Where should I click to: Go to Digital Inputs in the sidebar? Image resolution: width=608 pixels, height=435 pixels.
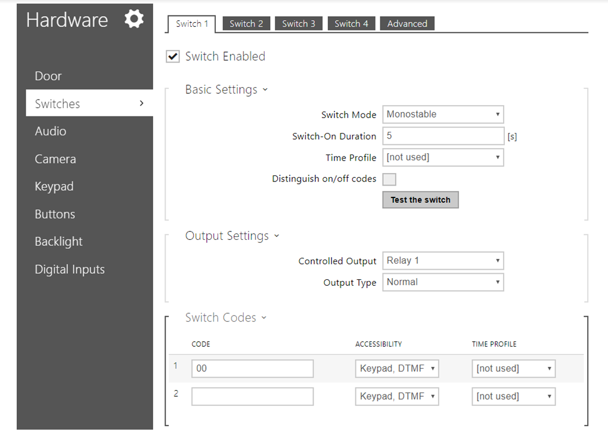tap(70, 269)
